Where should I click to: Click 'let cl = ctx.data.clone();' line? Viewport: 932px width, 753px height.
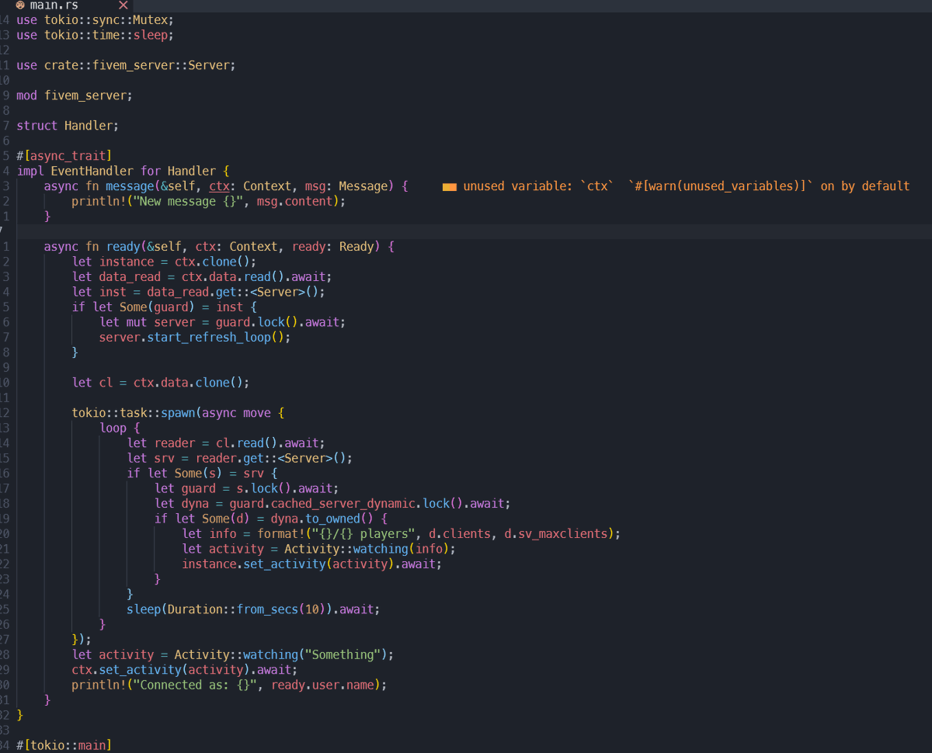pyautogui.click(x=161, y=383)
